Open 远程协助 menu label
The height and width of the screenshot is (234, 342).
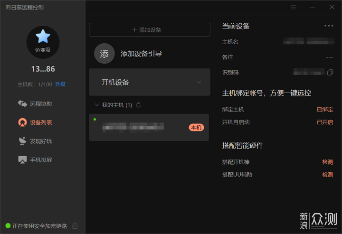click(x=41, y=103)
